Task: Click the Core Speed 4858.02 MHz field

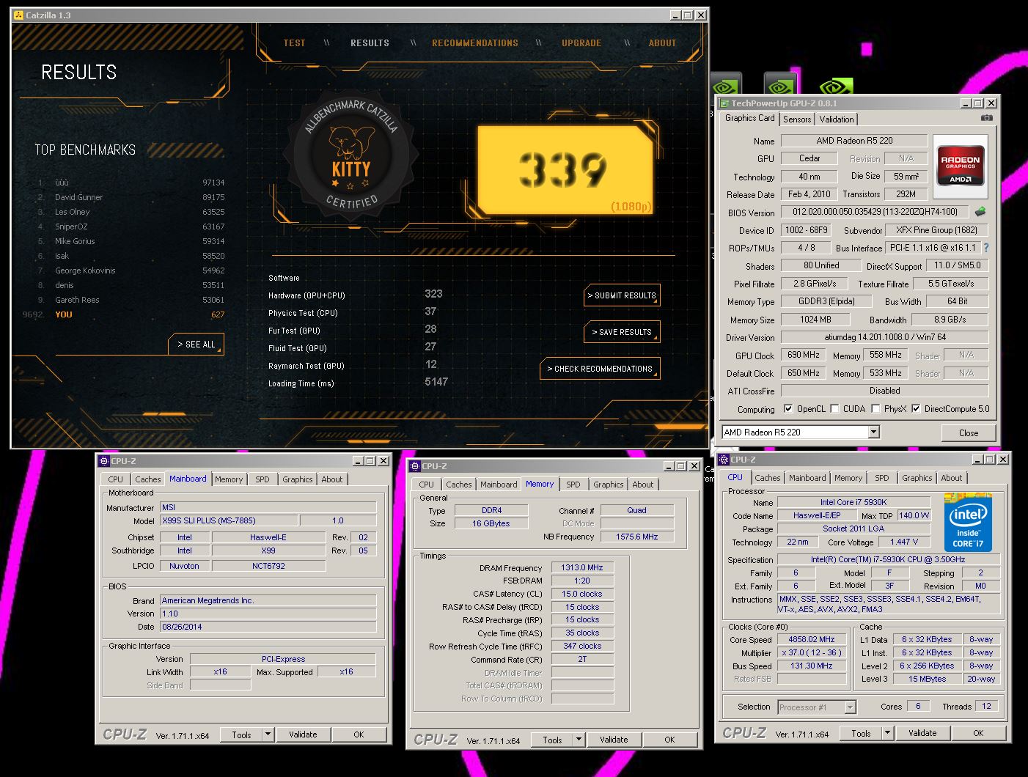Action: click(x=811, y=640)
